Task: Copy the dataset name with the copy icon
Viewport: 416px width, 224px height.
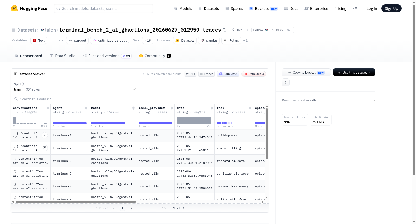Action: (x=225, y=30)
